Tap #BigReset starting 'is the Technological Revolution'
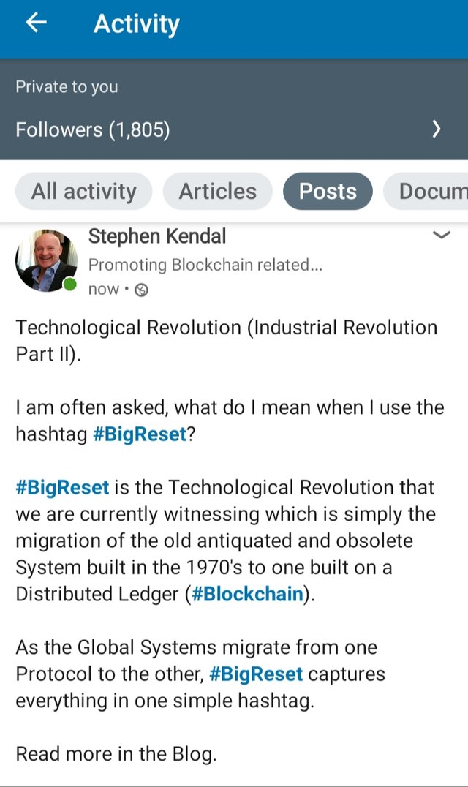 (x=63, y=487)
